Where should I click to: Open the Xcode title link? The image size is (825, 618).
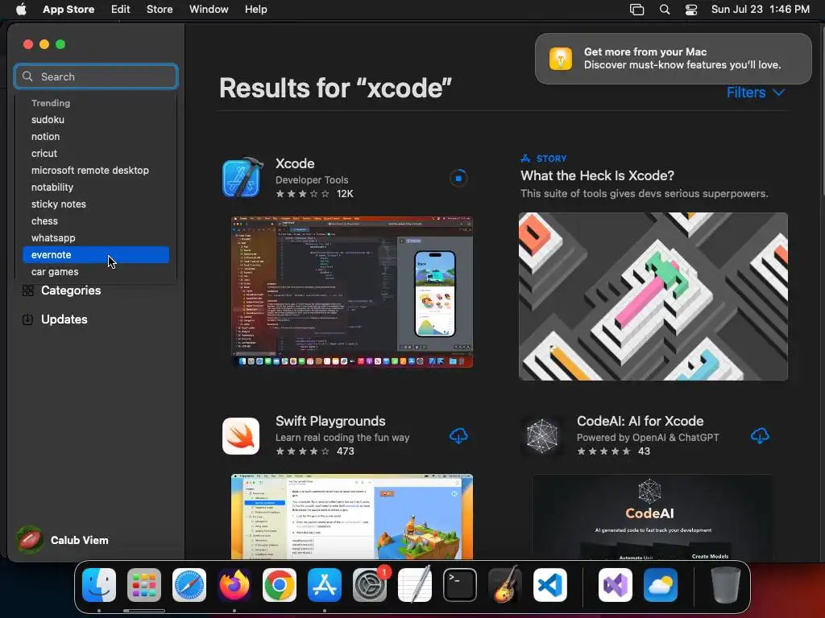coord(295,163)
